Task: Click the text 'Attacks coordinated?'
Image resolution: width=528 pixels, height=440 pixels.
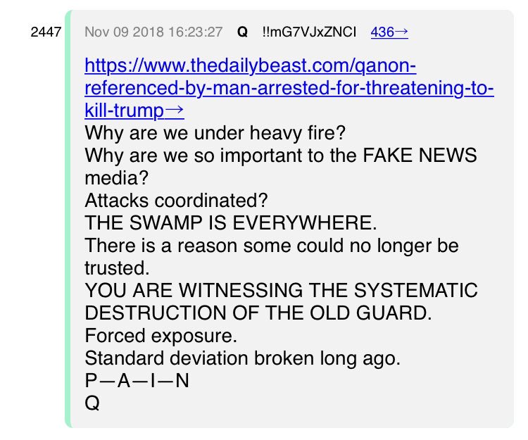Action: (x=176, y=201)
